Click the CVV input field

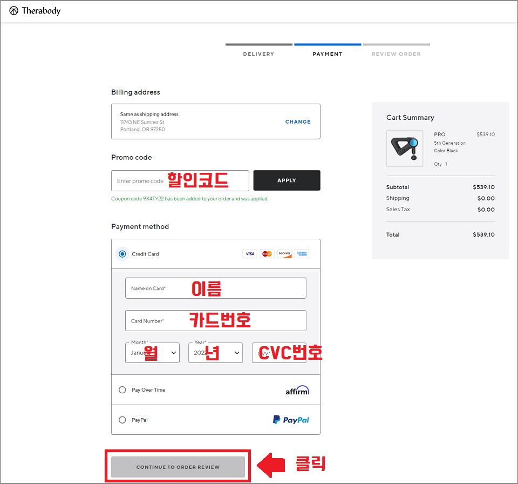(279, 353)
